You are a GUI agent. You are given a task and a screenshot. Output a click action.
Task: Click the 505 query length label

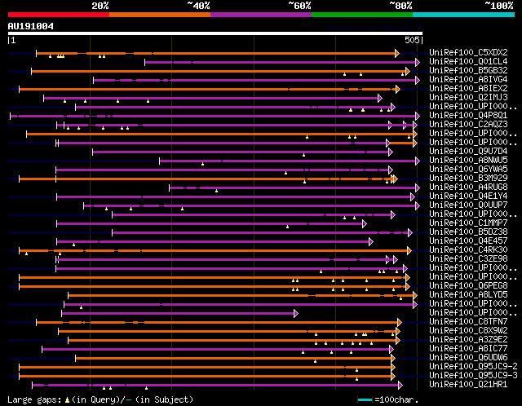(412, 40)
